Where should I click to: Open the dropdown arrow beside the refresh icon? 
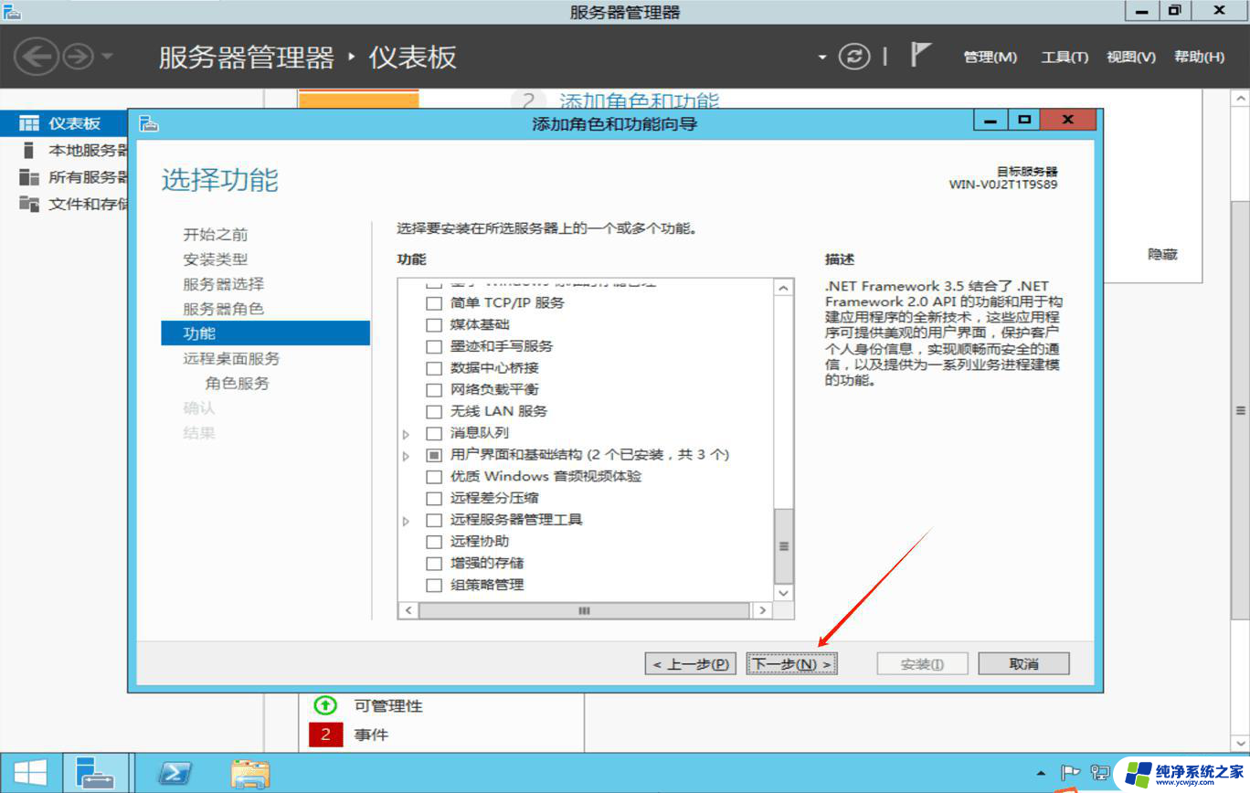pyautogui.click(x=822, y=58)
